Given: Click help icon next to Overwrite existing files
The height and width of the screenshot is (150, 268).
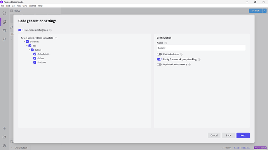Looking at the screenshot, I should click(x=50, y=30).
